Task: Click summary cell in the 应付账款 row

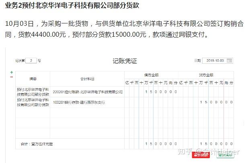Action: coord(33,92)
